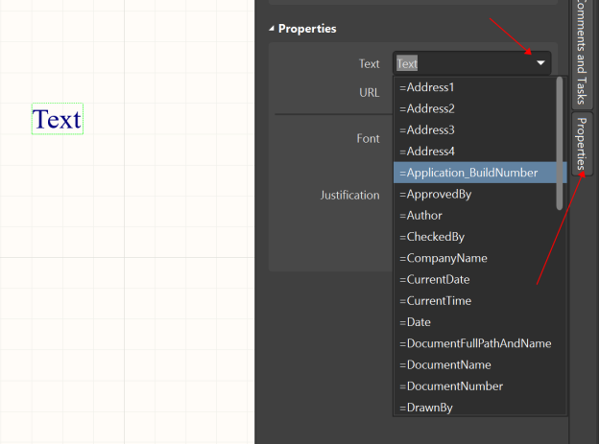Pick the =CheckedBy option
The width and height of the screenshot is (600, 444).
tap(432, 237)
